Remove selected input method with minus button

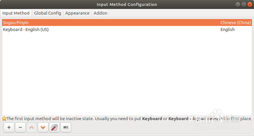coord(20,127)
